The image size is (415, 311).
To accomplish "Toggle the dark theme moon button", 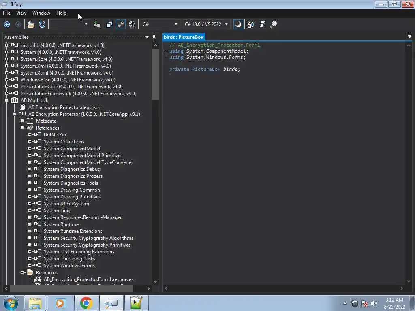I will [x=238, y=24].
